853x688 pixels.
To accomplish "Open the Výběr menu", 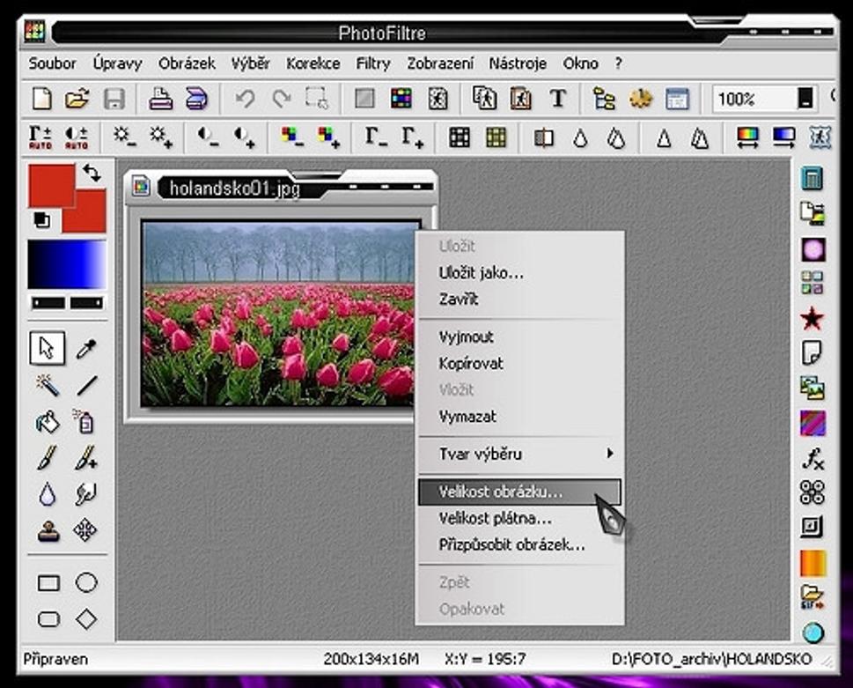I will point(250,63).
